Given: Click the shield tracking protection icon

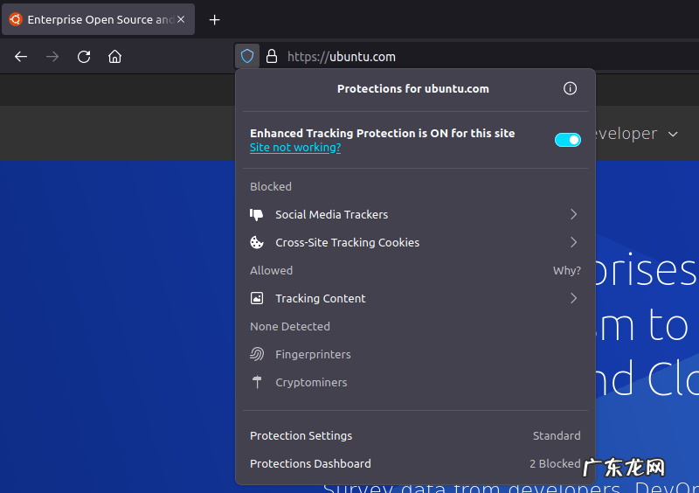Looking at the screenshot, I should 247,56.
